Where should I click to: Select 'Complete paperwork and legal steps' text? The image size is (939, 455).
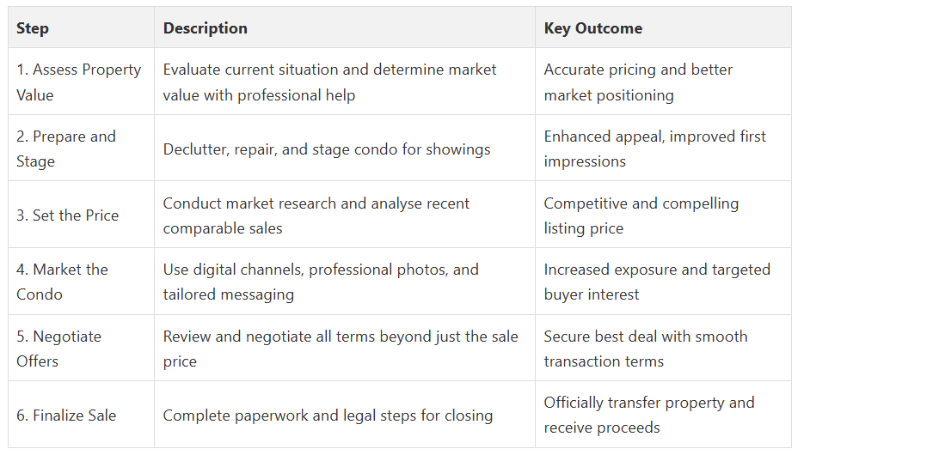(328, 416)
